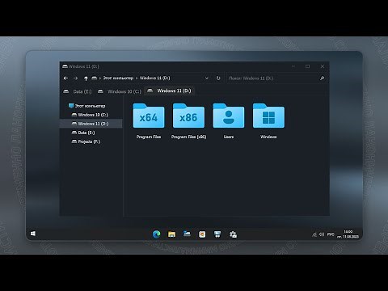Minimize the Windows 11 (D:) window
Image resolution: width=388 pixels, height=291 pixels.
[293, 66]
